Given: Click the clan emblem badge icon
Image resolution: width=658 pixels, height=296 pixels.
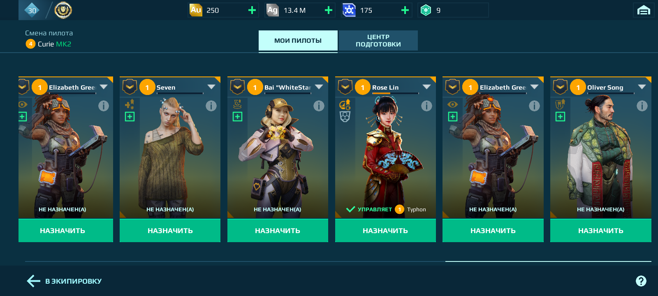Looking at the screenshot, I should (63, 10).
